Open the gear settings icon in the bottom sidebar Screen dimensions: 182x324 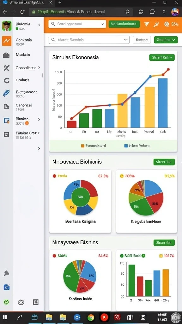(21, 302)
